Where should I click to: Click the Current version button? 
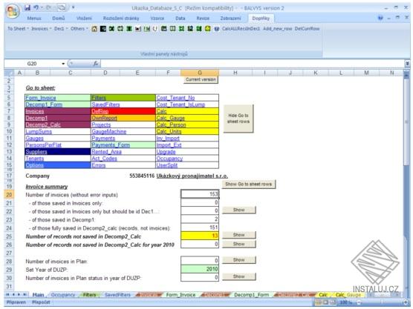[201, 79]
